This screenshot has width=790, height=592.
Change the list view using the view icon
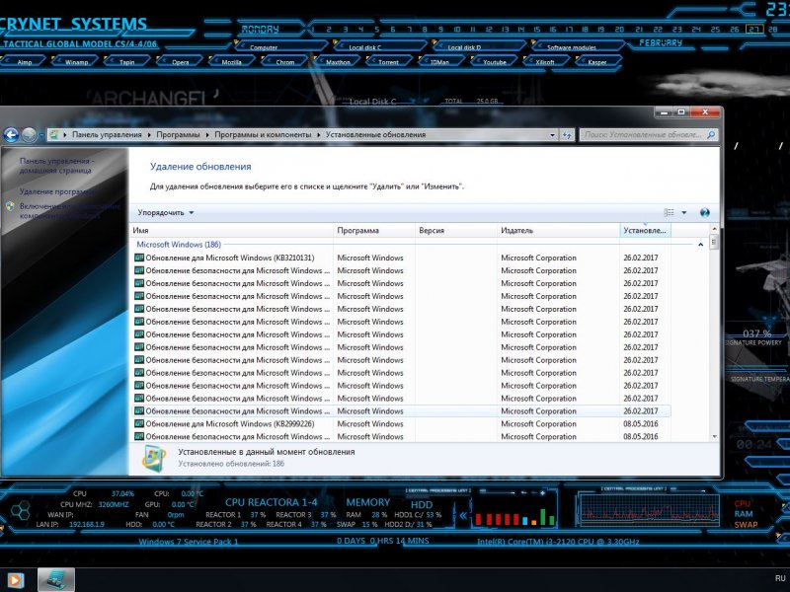click(670, 212)
